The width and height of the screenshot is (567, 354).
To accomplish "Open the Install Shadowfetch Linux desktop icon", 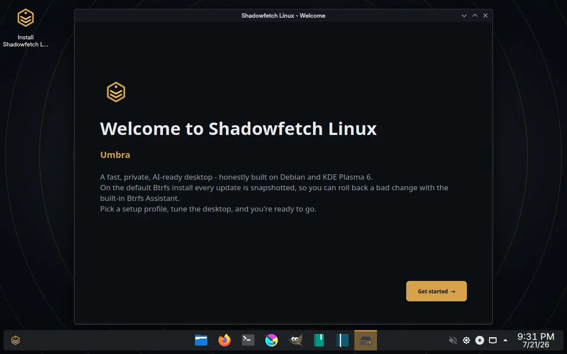I will 26,28.
